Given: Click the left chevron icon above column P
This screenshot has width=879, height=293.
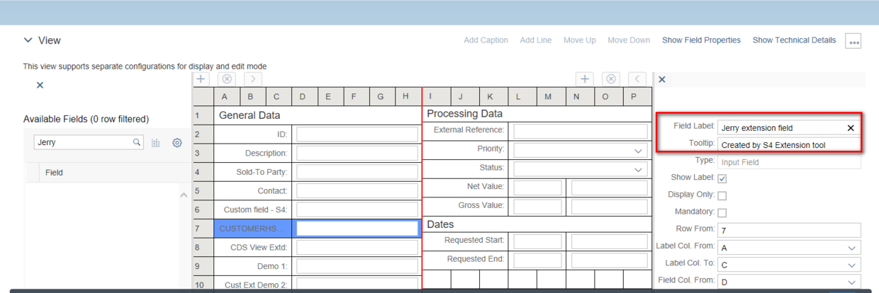Looking at the screenshot, I should (637, 79).
